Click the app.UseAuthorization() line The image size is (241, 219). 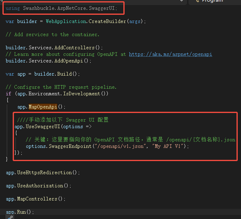point(39,186)
